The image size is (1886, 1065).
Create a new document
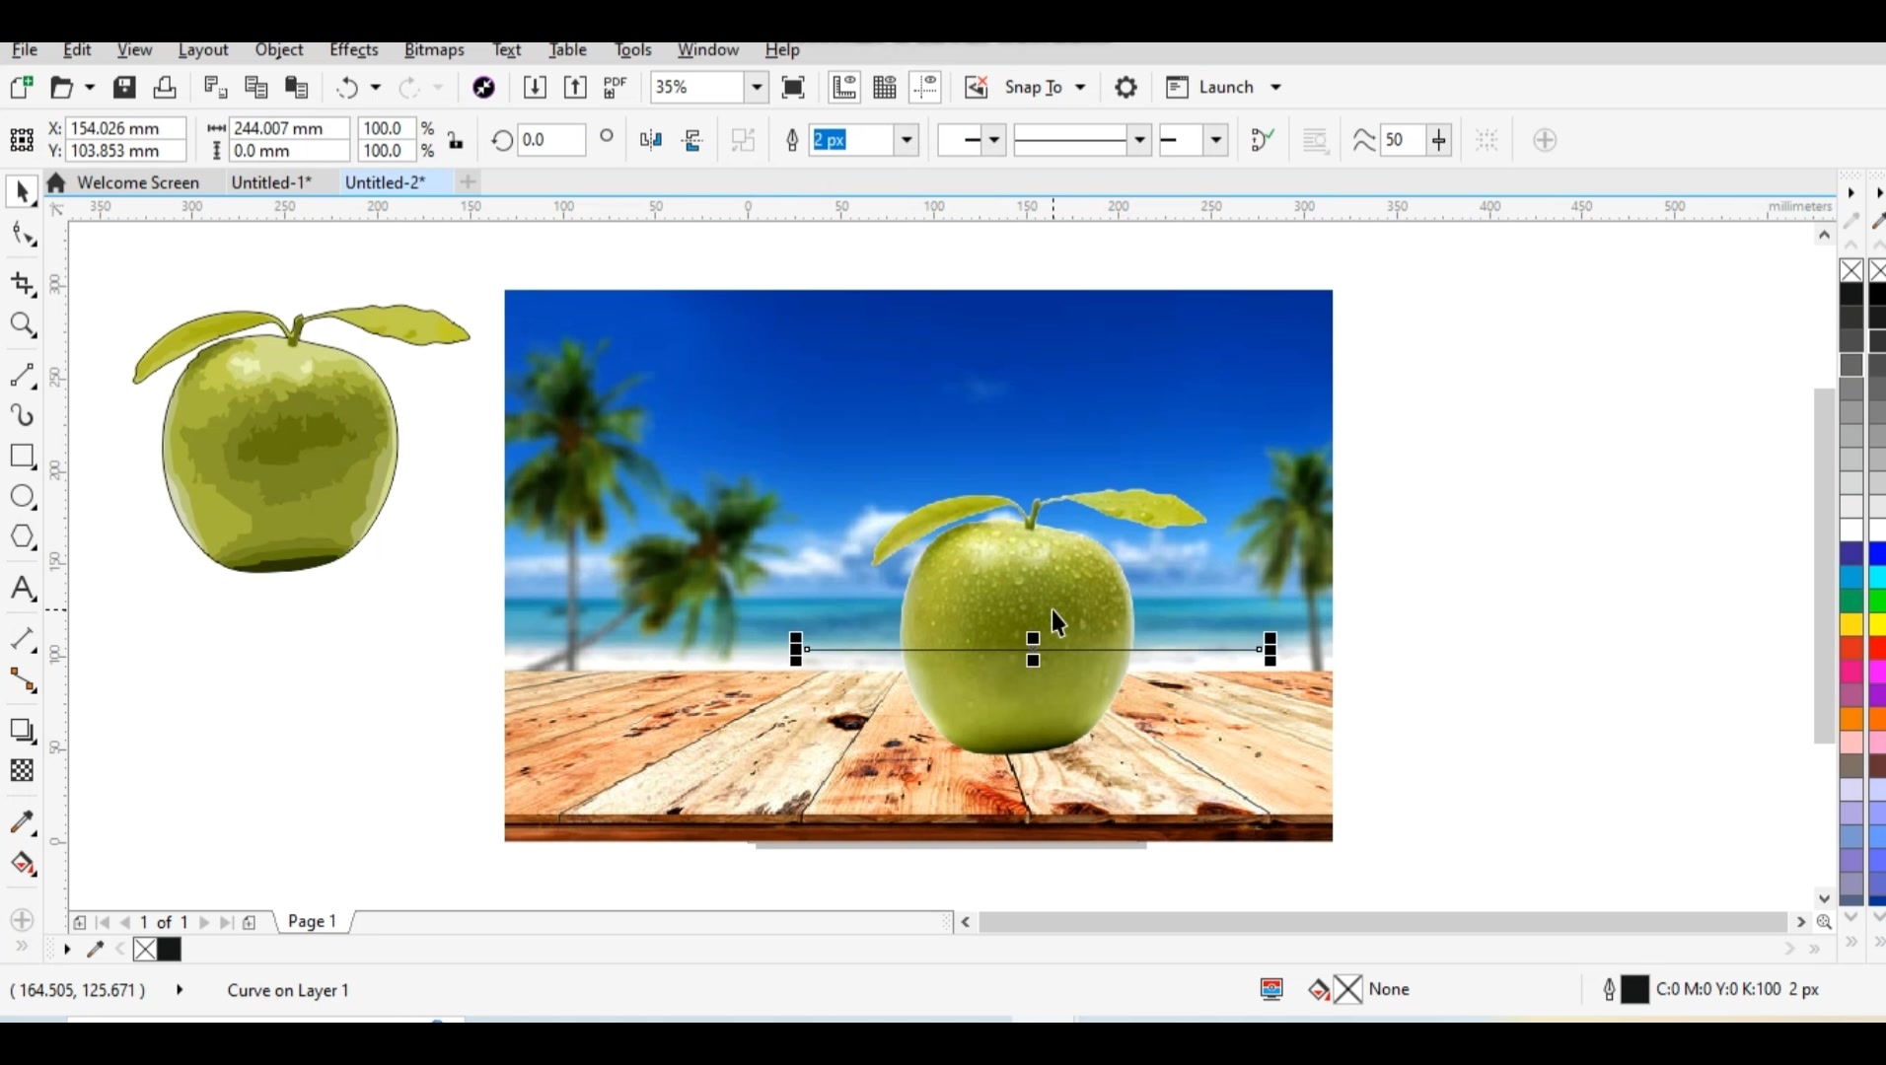tap(22, 87)
